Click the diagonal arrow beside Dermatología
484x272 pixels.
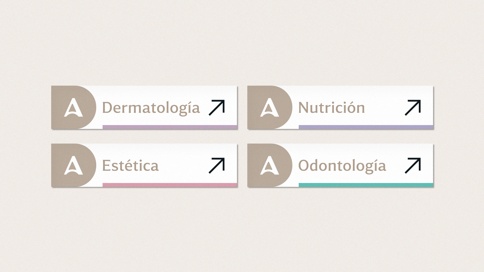pyautogui.click(x=217, y=108)
